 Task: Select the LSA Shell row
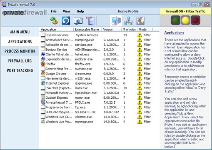pos(96,88)
